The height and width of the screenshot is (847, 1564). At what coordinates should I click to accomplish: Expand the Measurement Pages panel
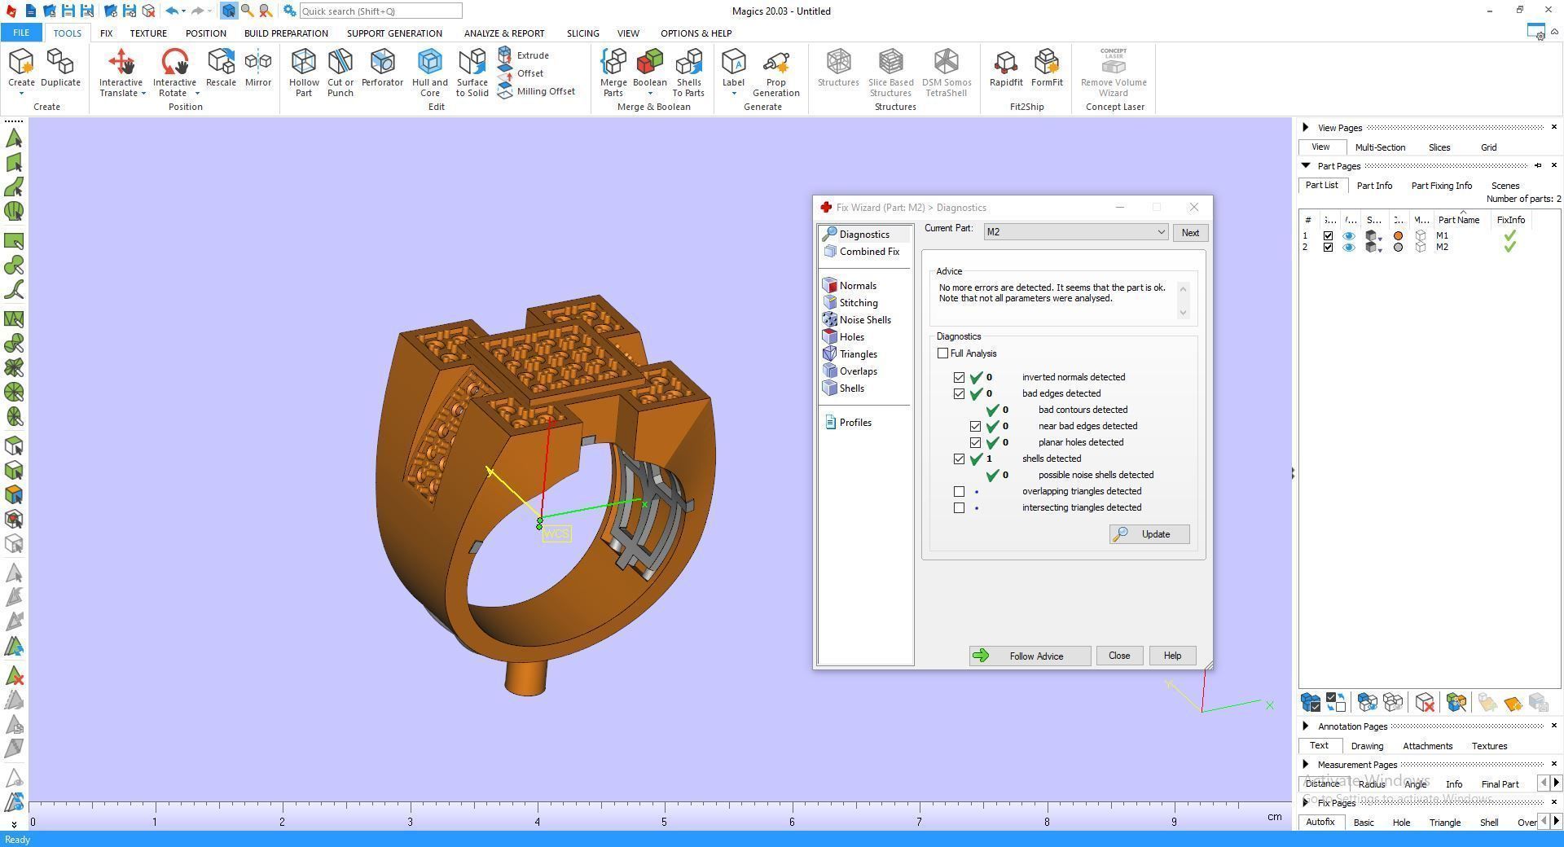(1306, 764)
